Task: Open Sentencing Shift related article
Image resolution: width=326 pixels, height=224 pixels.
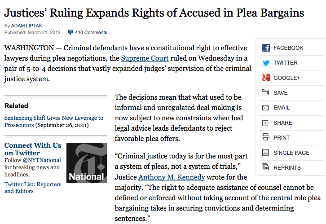Action: coord(54,121)
